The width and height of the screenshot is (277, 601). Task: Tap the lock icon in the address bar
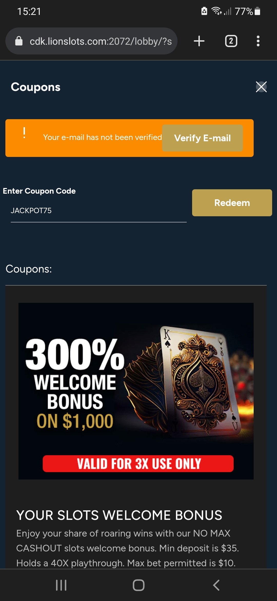point(19,41)
